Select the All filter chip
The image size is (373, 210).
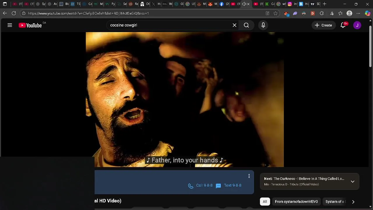265,202
